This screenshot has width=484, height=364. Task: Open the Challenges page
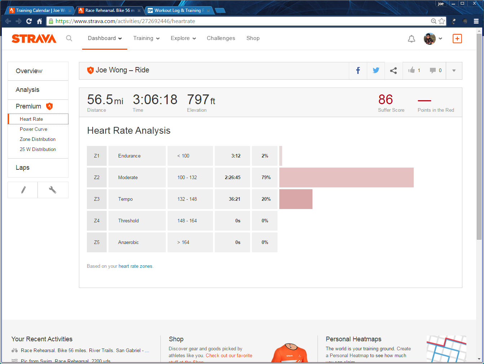pos(221,38)
